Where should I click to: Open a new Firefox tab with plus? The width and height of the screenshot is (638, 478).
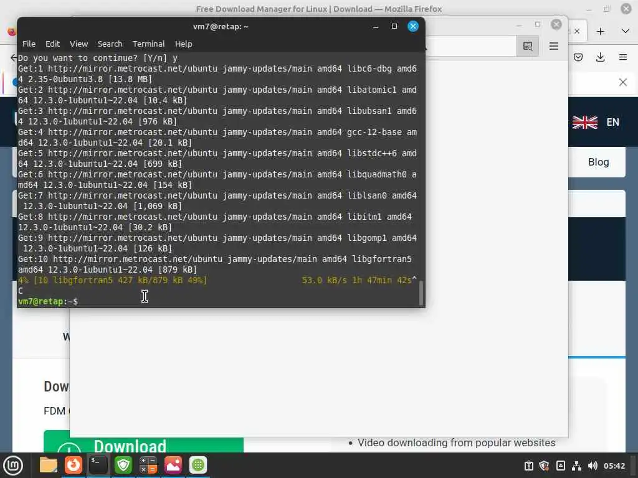[x=600, y=31]
